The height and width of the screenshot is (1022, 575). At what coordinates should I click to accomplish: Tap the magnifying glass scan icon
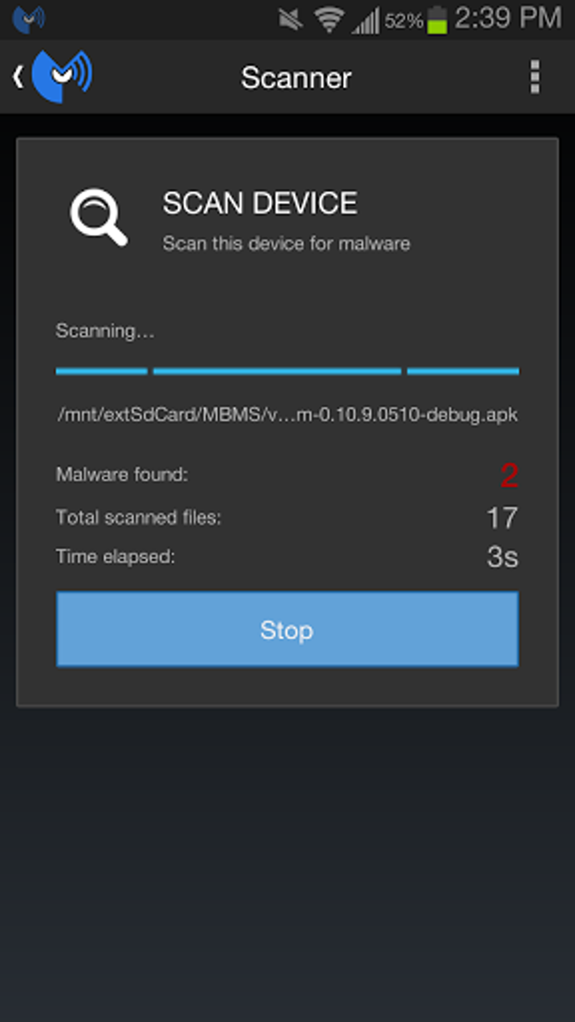tap(99, 216)
